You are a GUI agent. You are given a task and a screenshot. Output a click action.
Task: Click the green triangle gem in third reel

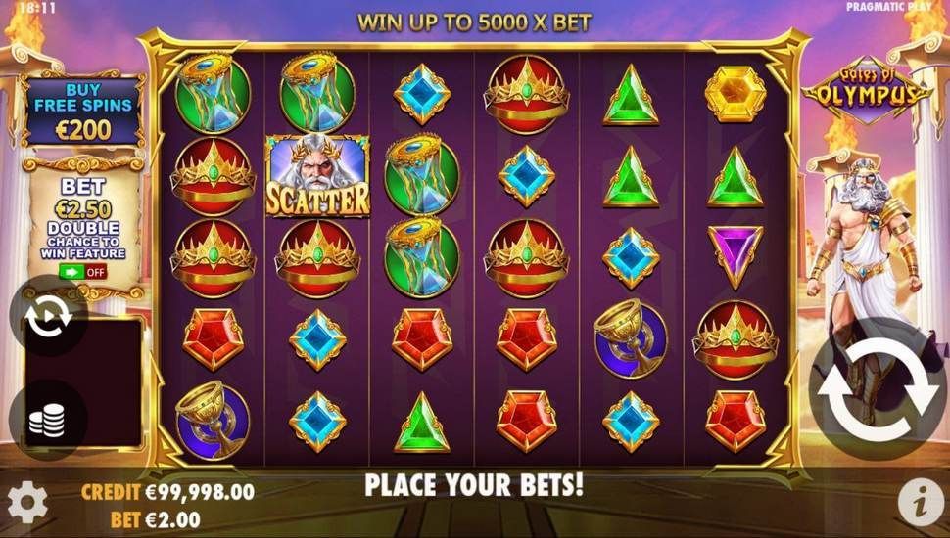[x=422, y=423]
